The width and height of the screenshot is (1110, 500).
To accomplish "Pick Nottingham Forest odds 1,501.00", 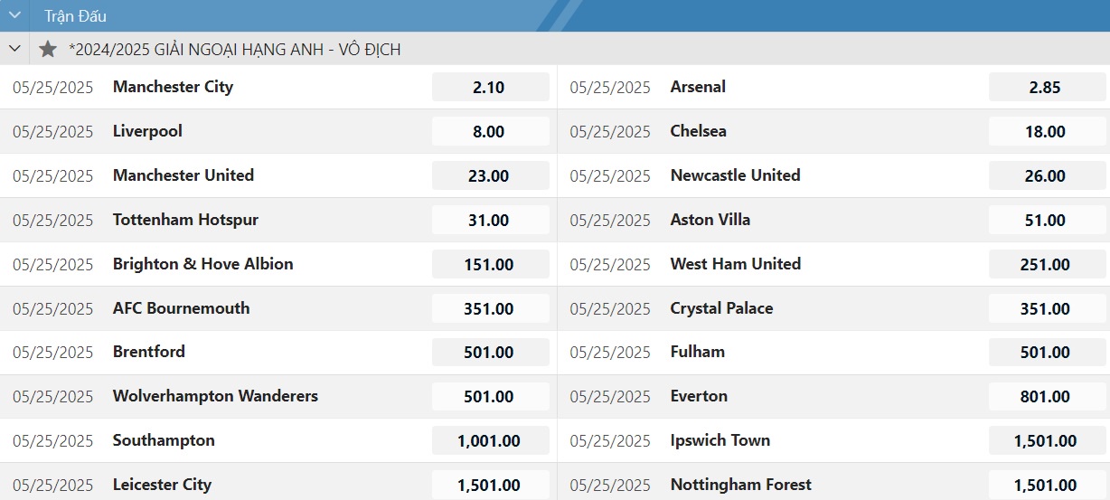I will [x=1047, y=486].
